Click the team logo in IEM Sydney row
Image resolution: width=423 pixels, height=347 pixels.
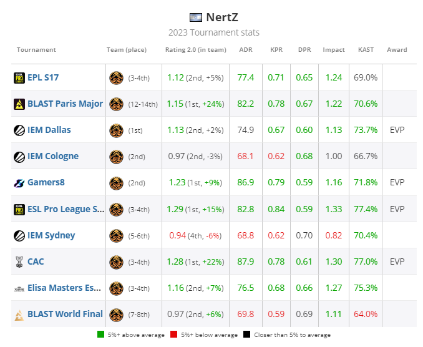[x=116, y=235]
